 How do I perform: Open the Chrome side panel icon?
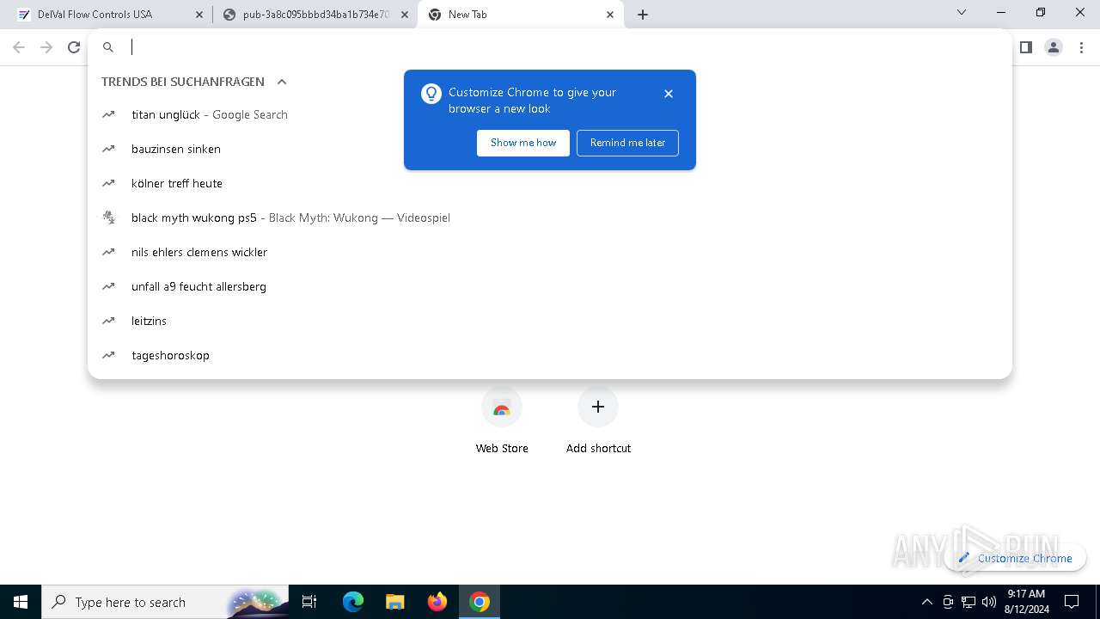(x=1025, y=47)
